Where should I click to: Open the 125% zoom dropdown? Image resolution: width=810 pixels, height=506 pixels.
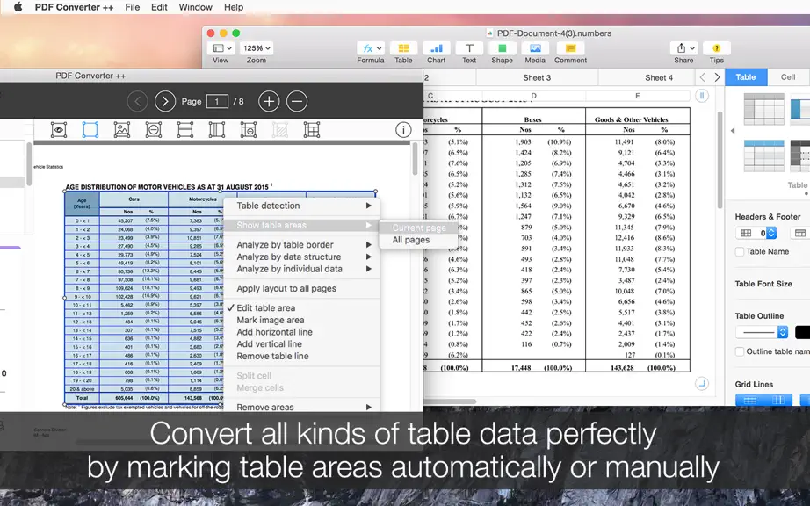(x=257, y=48)
